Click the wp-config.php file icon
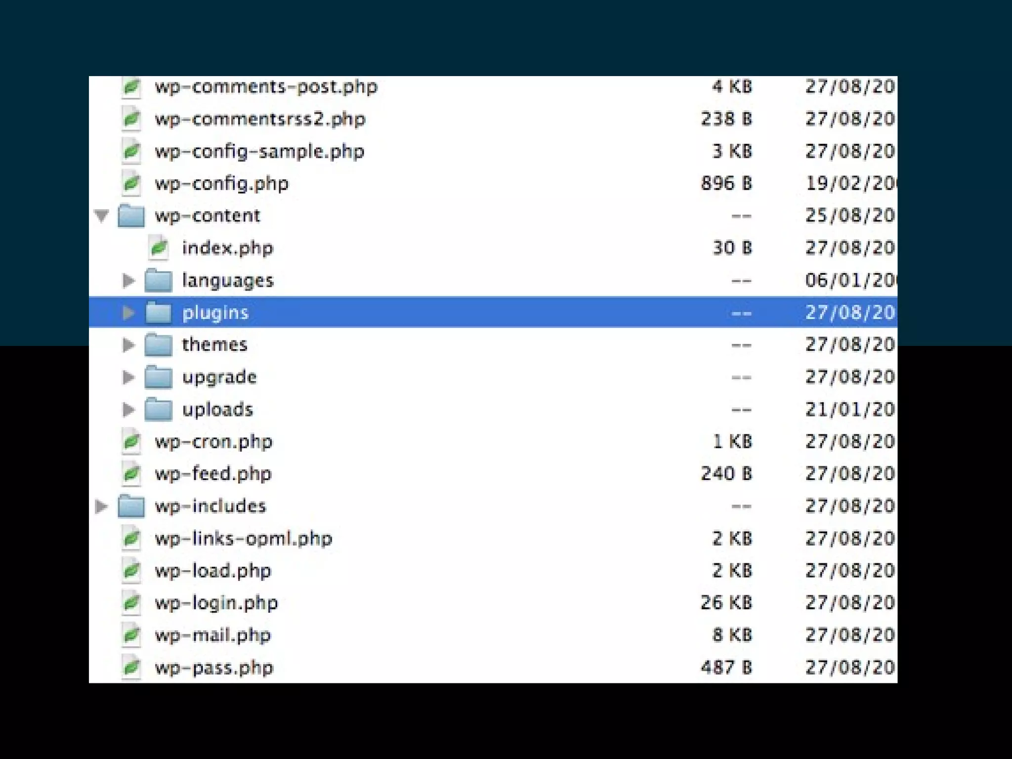Viewport: 1012px width, 759px height. coord(131,183)
